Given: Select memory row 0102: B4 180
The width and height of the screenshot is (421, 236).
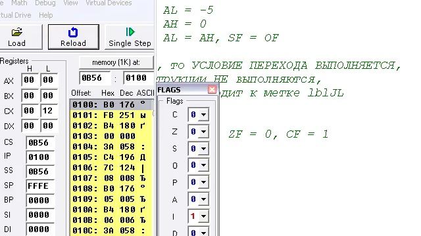Looking at the screenshot, I should (111, 126).
